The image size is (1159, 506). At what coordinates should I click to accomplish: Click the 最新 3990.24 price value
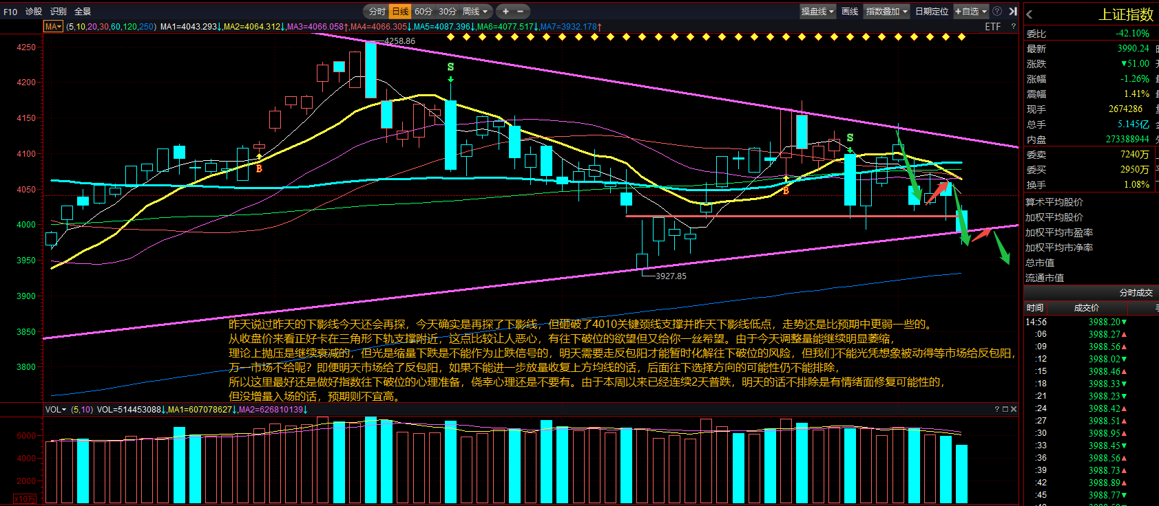[1133, 49]
